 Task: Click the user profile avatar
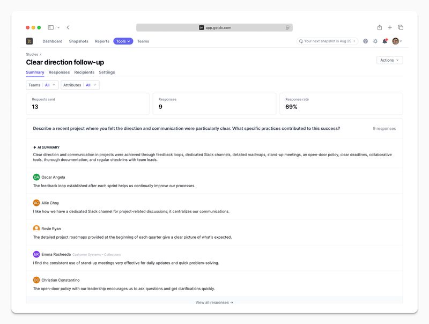tap(396, 41)
